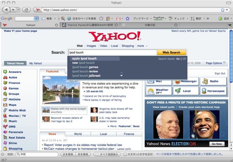The height and width of the screenshot is (162, 233).
Task: Open the featured city lake photo
Action: tap(61, 90)
